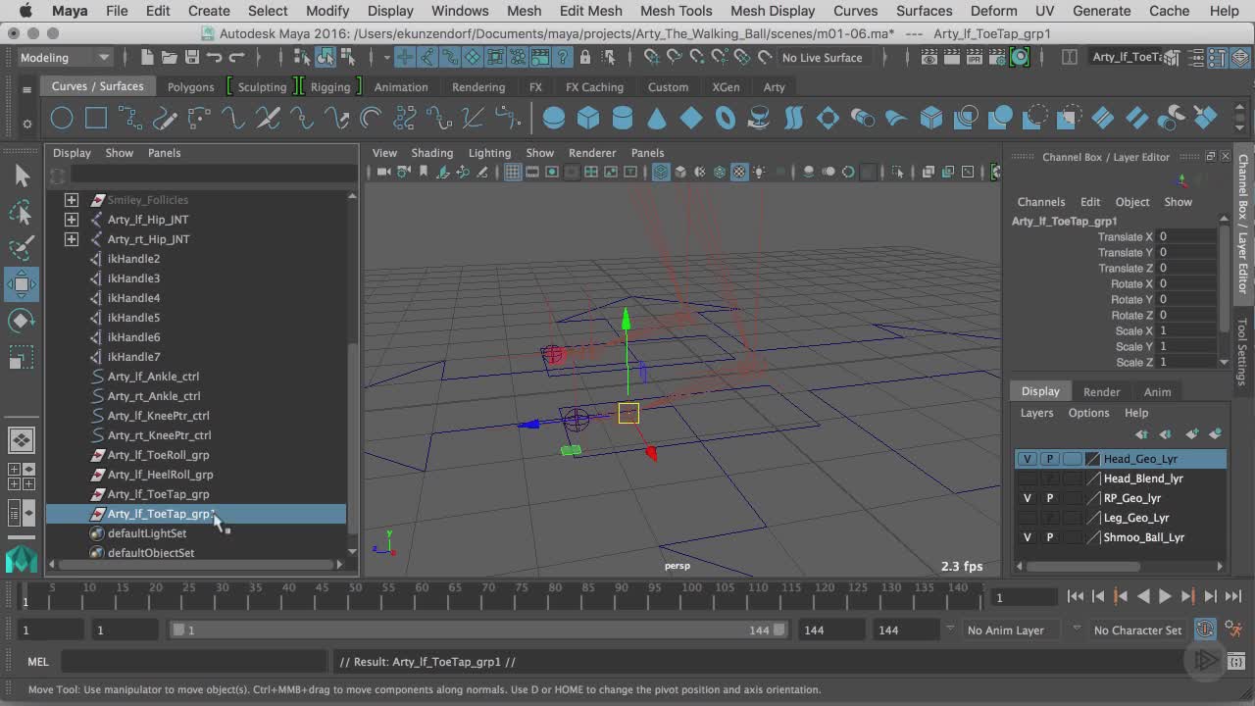Click the Translate X value field

1187,236
